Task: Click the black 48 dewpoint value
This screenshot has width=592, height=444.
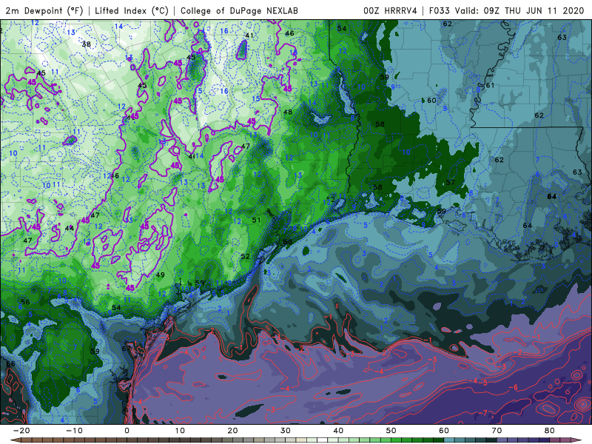Action: point(288,112)
